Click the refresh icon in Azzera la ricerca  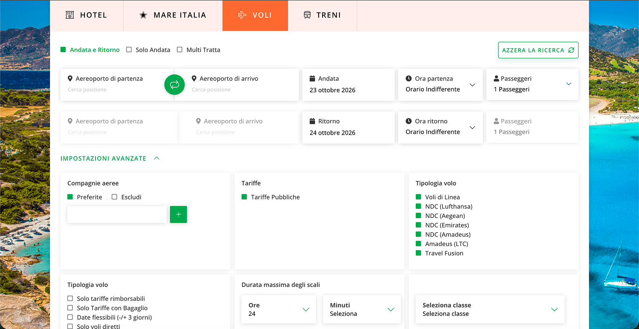tap(571, 50)
